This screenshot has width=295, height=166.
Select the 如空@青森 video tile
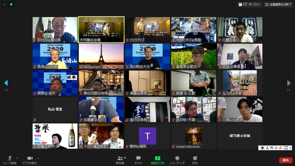tap(240, 56)
